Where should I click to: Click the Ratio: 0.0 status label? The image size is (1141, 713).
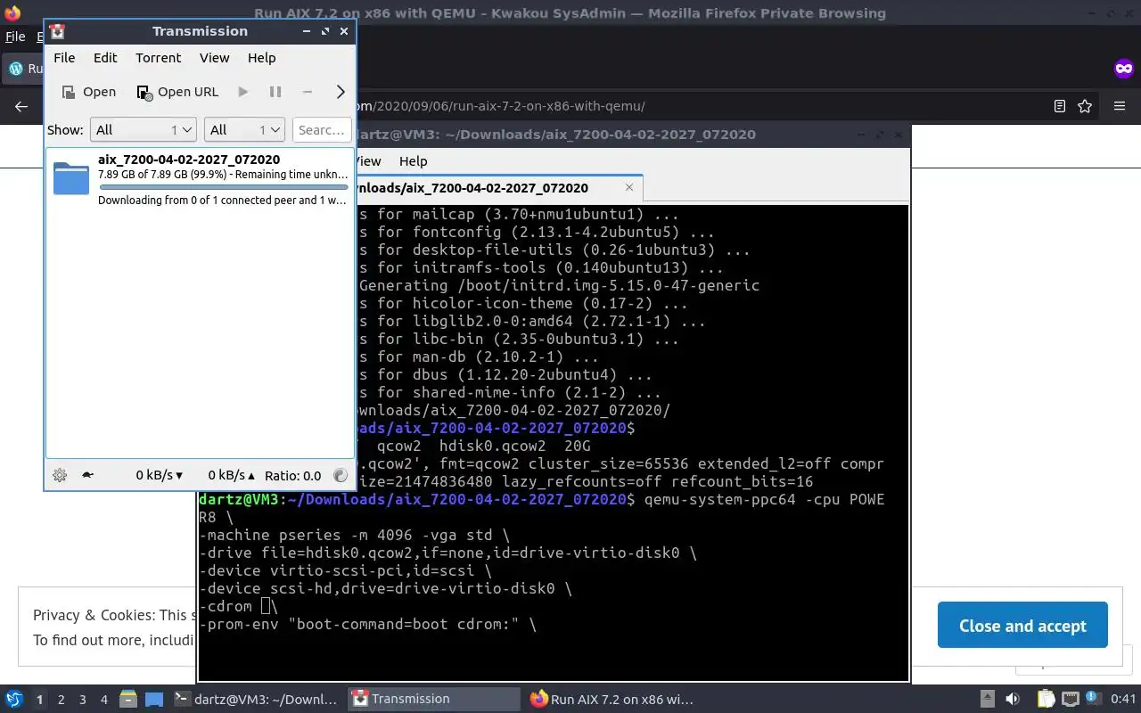click(x=292, y=475)
